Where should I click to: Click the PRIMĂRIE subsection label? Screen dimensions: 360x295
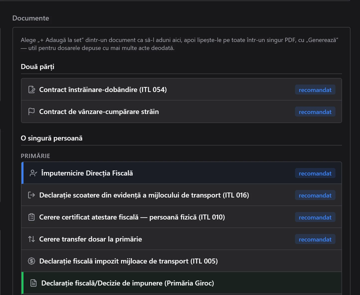pyautogui.click(x=35, y=156)
